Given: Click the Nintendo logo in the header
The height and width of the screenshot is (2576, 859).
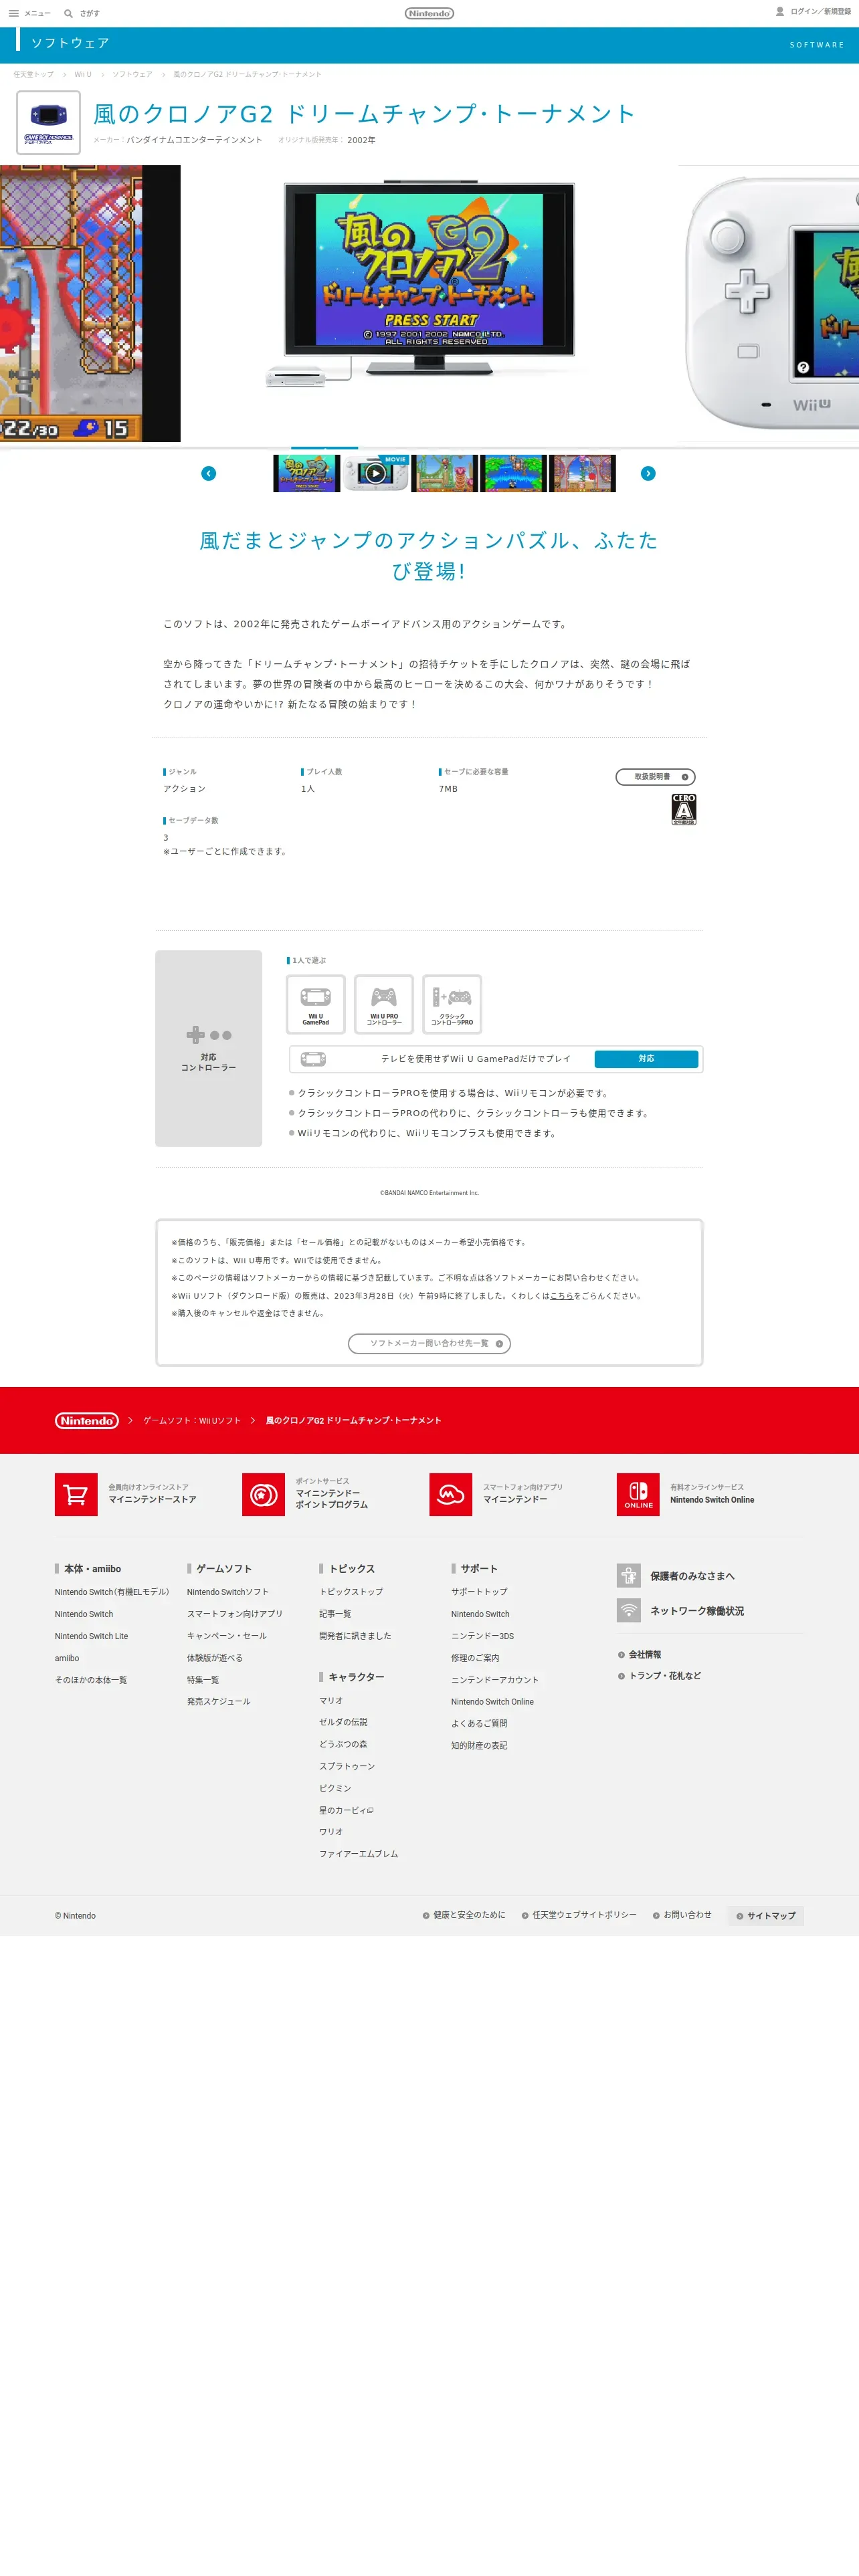Looking at the screenshot, I should coord(429,13).
